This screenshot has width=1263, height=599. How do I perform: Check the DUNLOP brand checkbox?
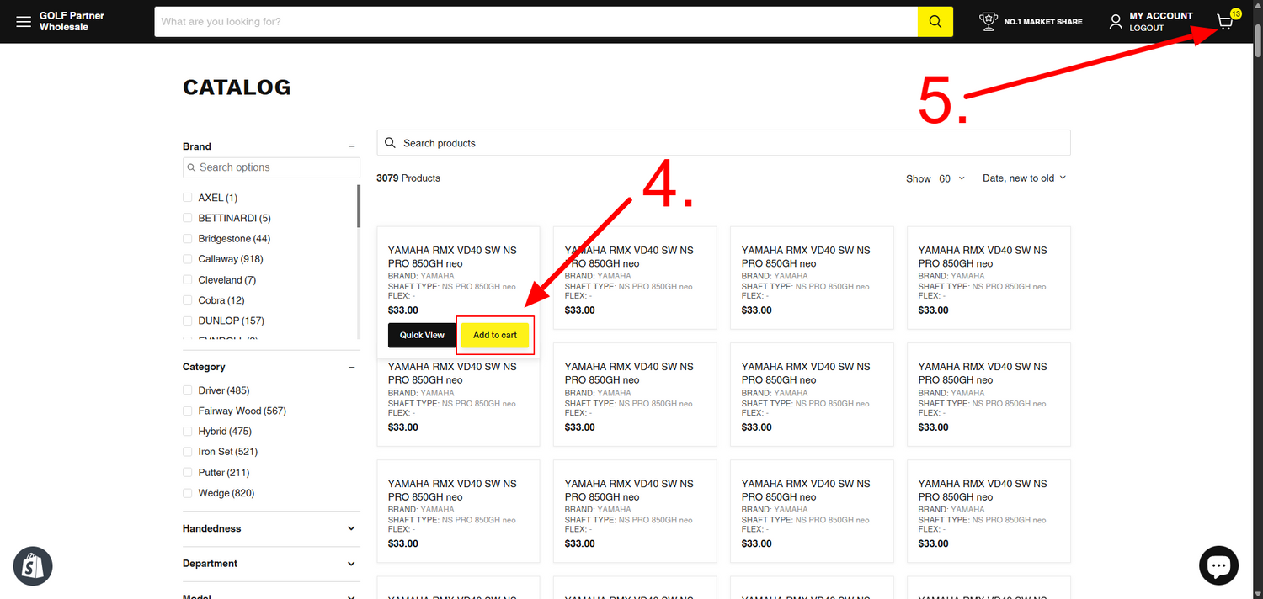pyautogui.click(x=188, y=321)
